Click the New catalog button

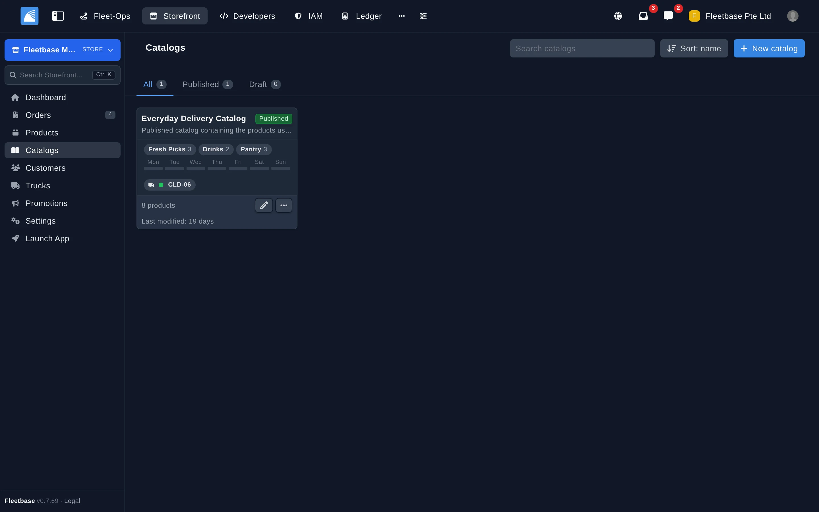click(769, 48)
